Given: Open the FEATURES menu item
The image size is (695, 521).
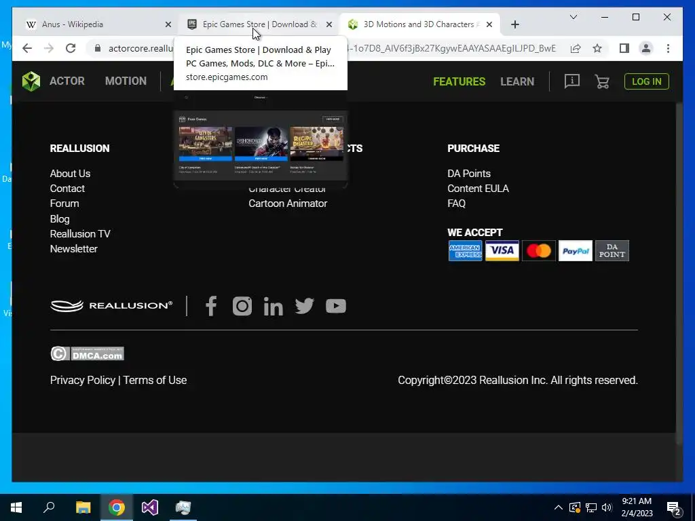Looking at the screenshot, I should click(x=459, y=81).
